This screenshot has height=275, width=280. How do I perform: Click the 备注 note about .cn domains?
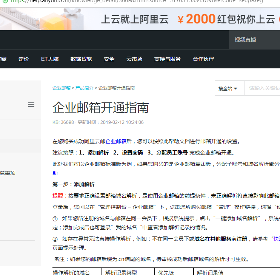[x=151, y=259]
